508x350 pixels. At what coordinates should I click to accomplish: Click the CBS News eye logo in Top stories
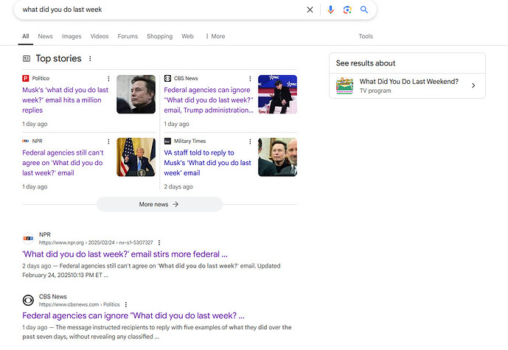coord(167,78)
